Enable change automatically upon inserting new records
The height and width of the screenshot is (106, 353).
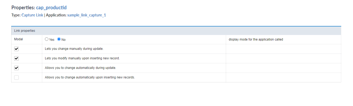pos(16,77)
